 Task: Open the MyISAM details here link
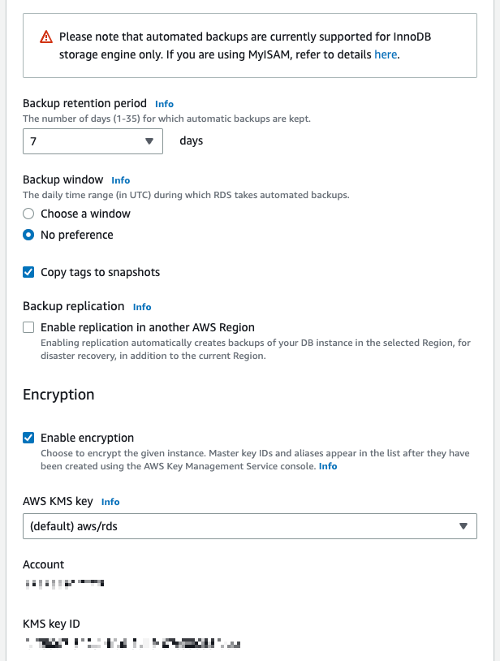pyautogui.click(x=386, y=54)
